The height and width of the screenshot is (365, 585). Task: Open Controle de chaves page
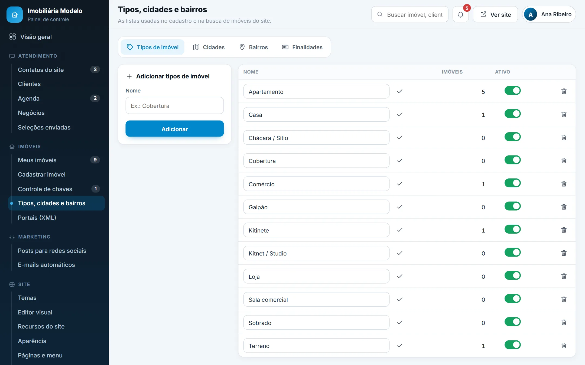tap(57, 189)
